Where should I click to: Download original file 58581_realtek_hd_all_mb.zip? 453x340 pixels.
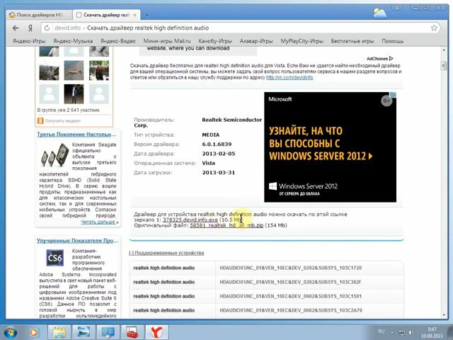226,225
